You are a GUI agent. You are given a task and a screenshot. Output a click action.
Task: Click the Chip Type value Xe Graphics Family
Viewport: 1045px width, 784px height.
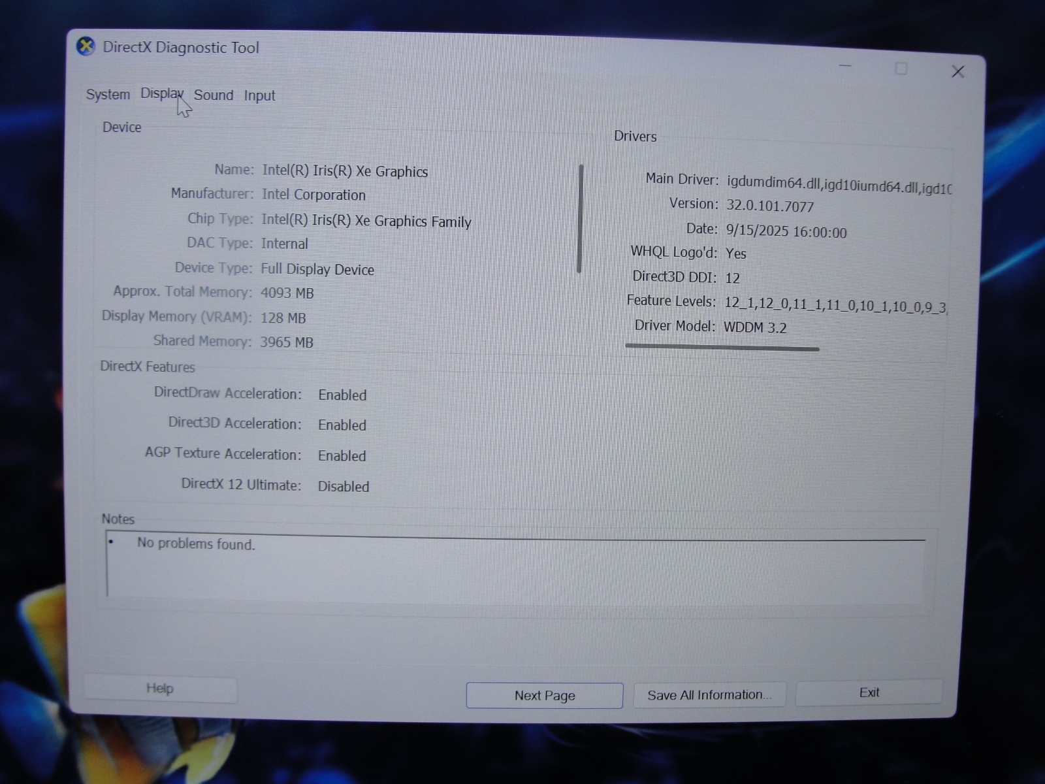pos(366,221)
